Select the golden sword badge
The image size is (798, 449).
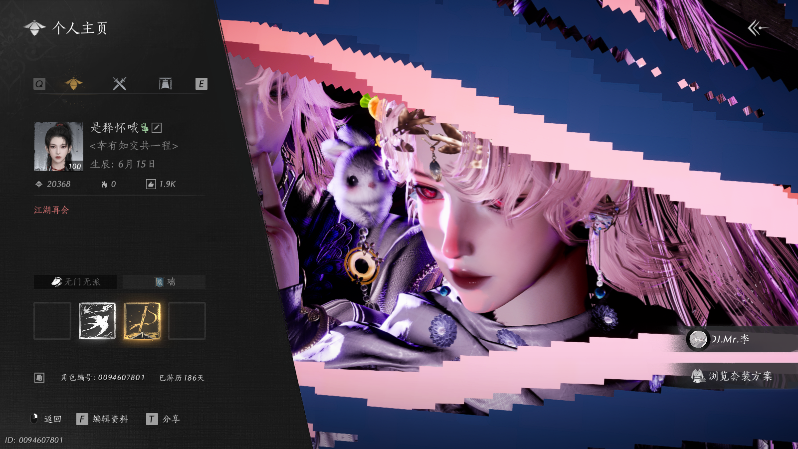[x=142, y=321]
